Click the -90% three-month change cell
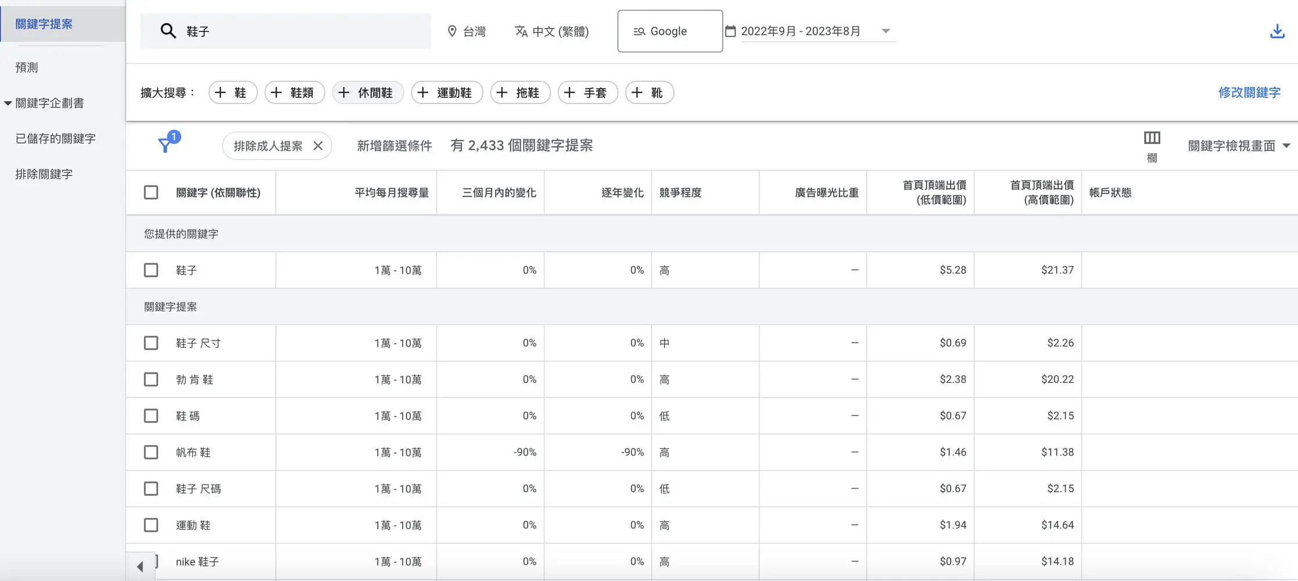The height and width of the screenshot is (581, 1298). (x=525, y=452)
